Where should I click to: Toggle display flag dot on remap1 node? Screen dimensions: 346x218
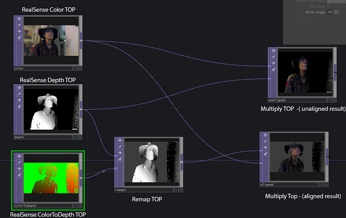tap(176, 190)
